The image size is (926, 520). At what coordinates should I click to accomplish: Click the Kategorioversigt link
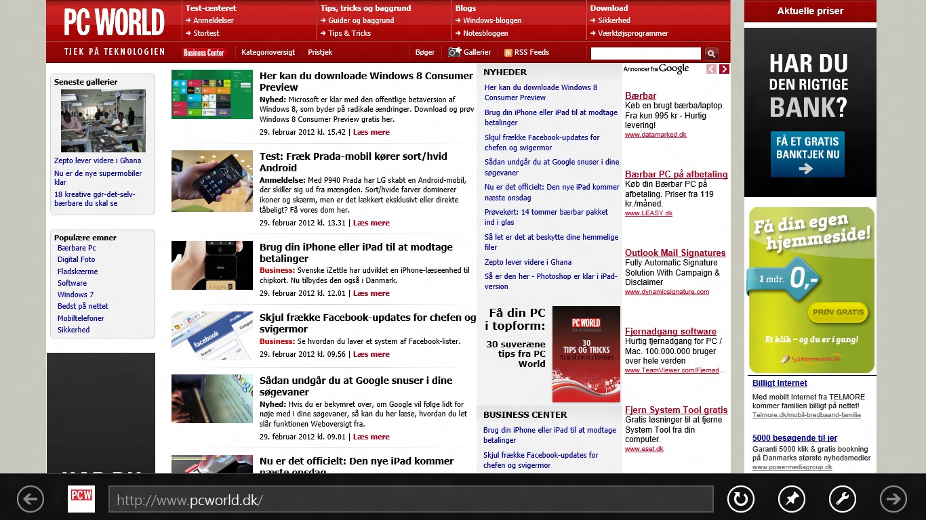268,52
